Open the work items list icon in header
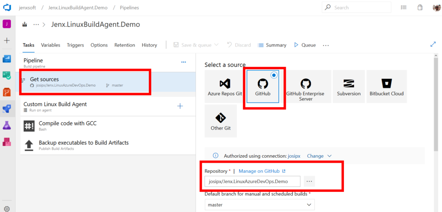Screen dimensions: 442x212 404,8
